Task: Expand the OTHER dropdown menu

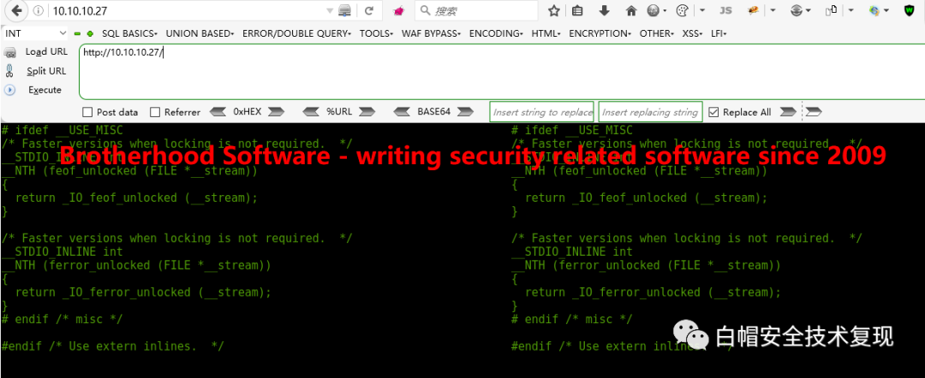Action: [x=657, y=33]
